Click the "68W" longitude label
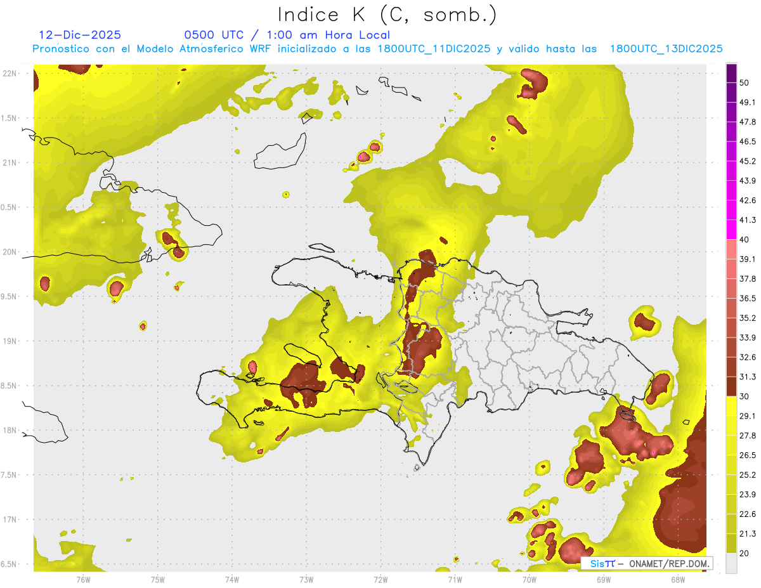761x588 pixels. click(677, 579)
